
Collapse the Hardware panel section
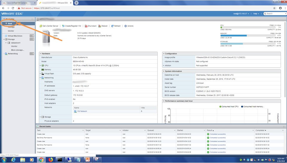tap(41, 54)
